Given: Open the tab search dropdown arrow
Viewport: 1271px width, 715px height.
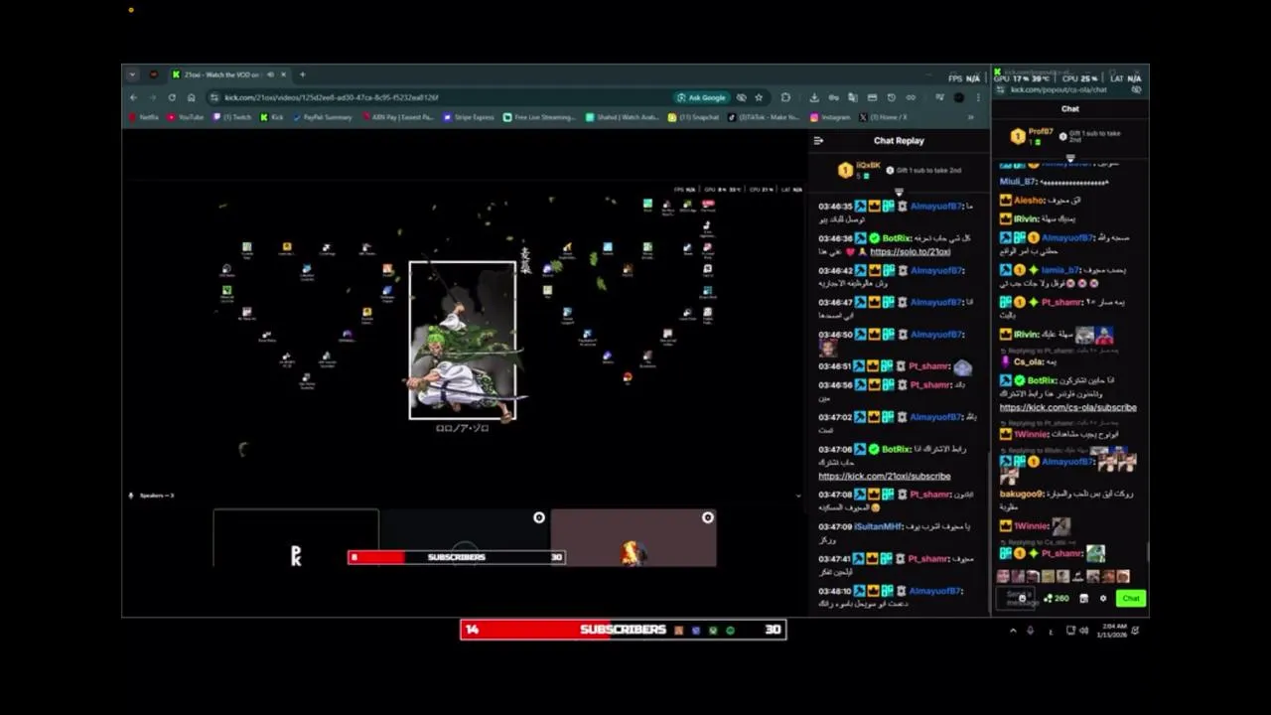Looking at the screenshot, I should pos(132,74).
